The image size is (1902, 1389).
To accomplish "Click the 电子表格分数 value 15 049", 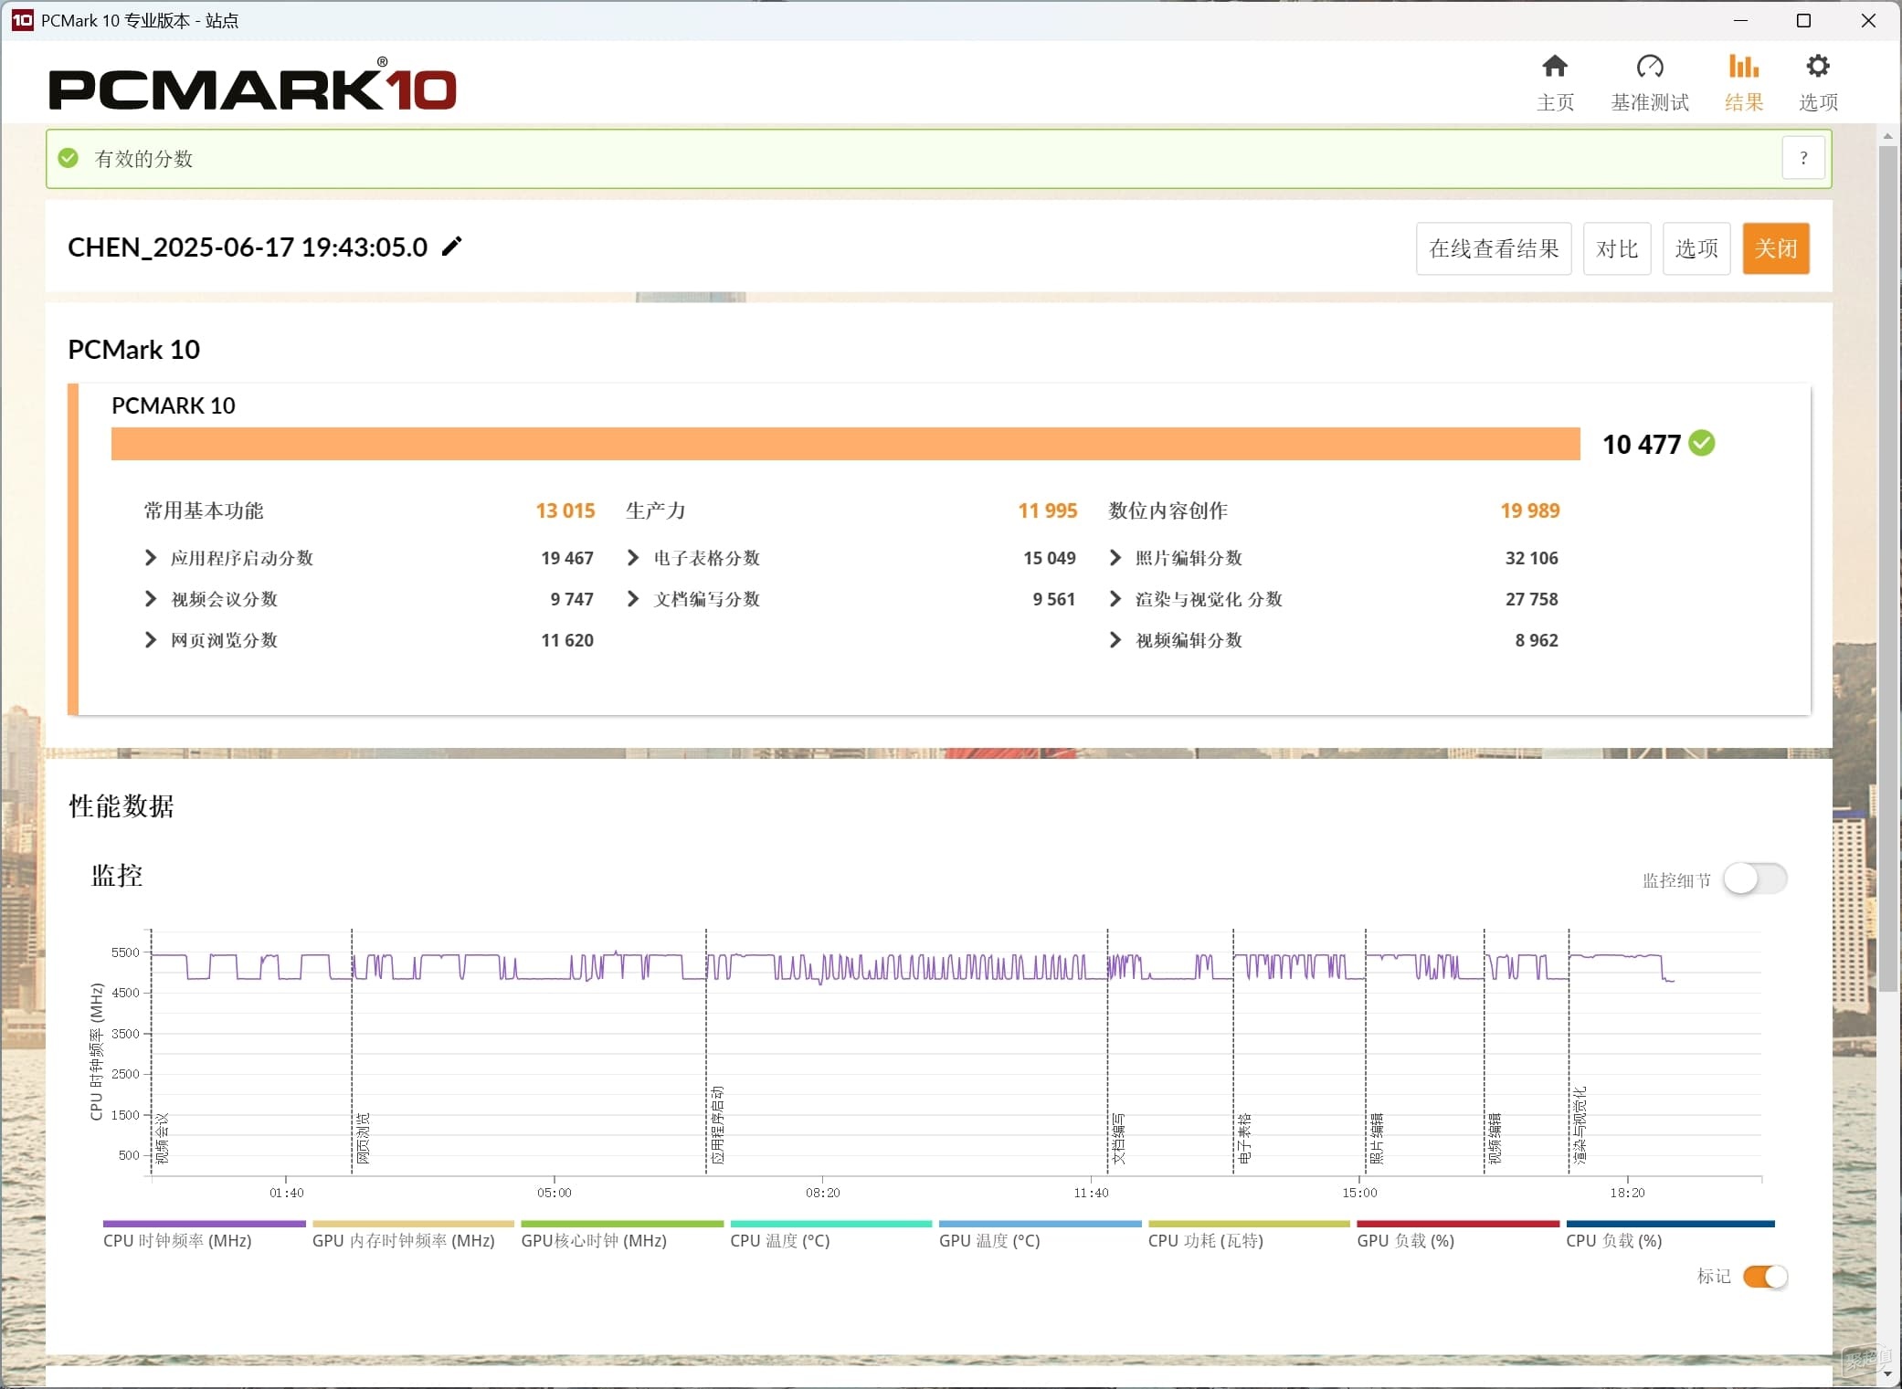I will [1050, 558].
